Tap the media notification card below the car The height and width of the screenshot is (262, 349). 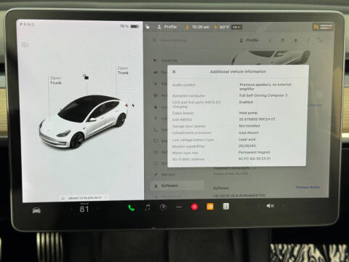(84, 198)
